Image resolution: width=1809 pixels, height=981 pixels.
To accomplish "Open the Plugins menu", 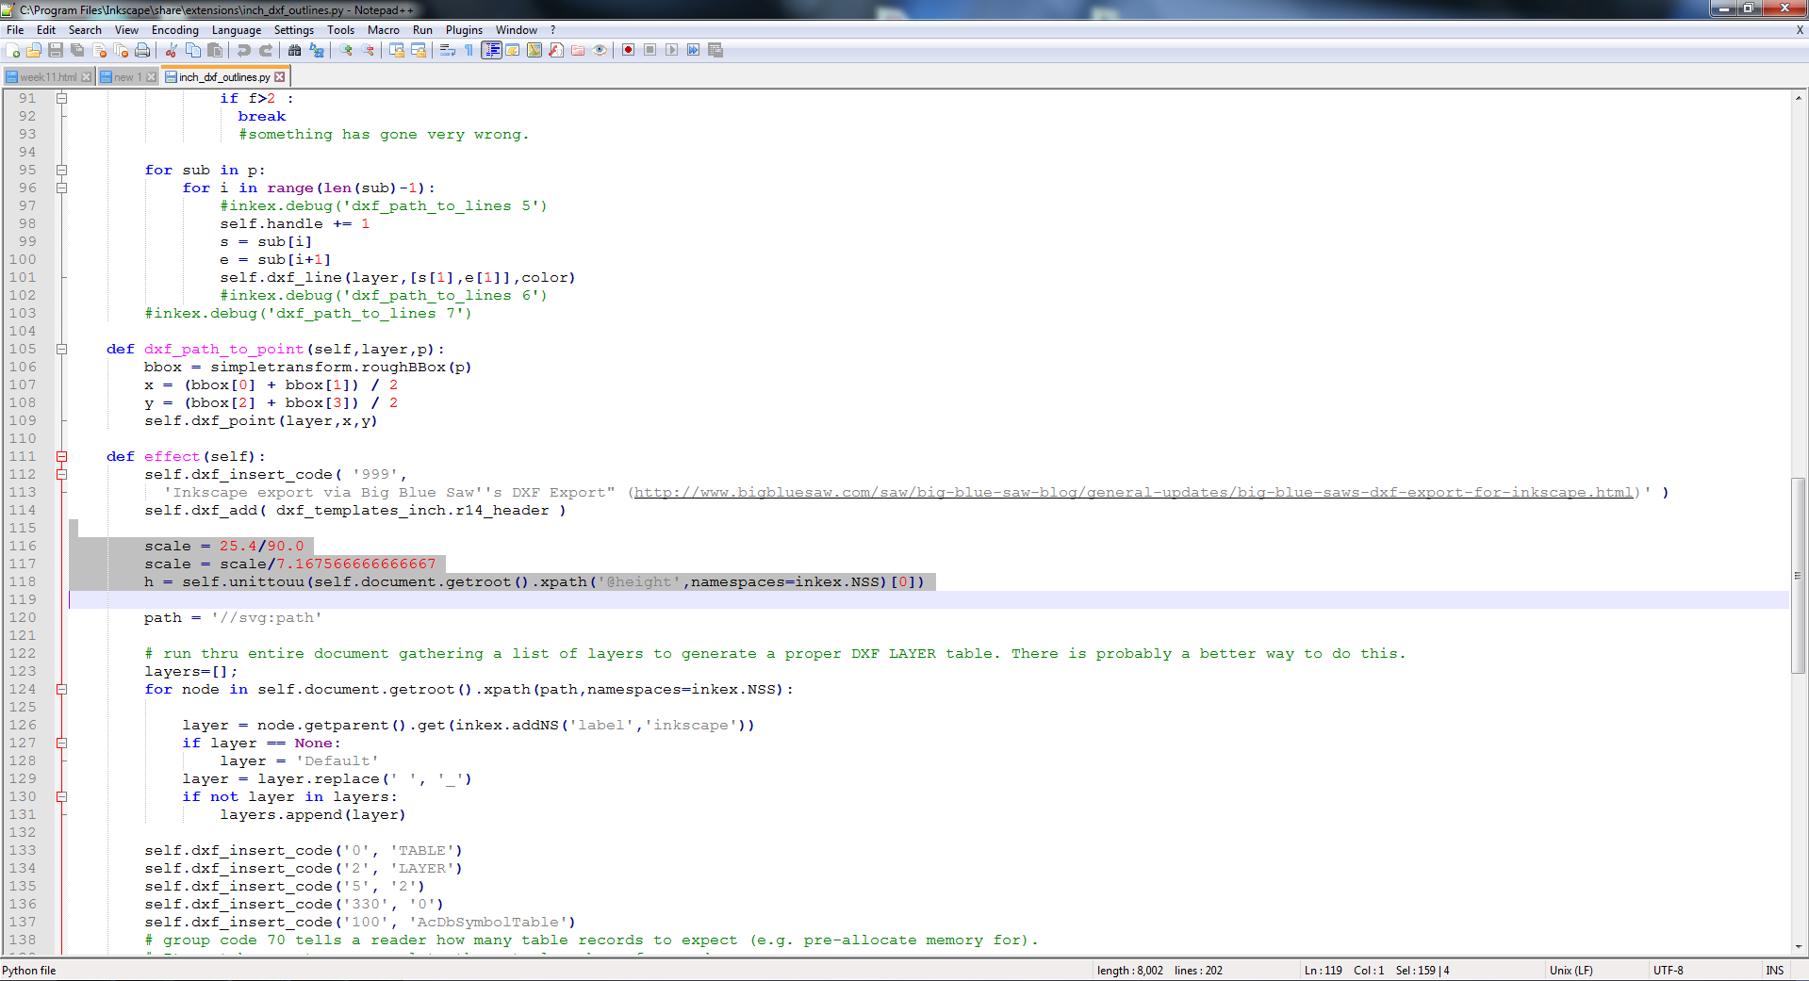I will click(464, 30).
